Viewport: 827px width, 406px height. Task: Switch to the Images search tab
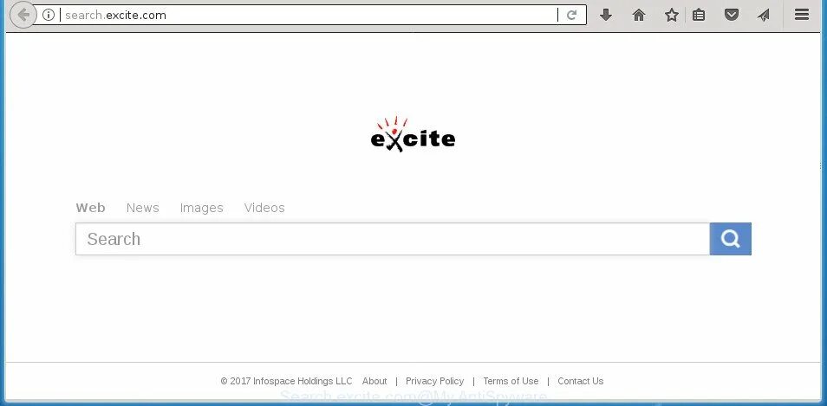[x=201, y=208]
